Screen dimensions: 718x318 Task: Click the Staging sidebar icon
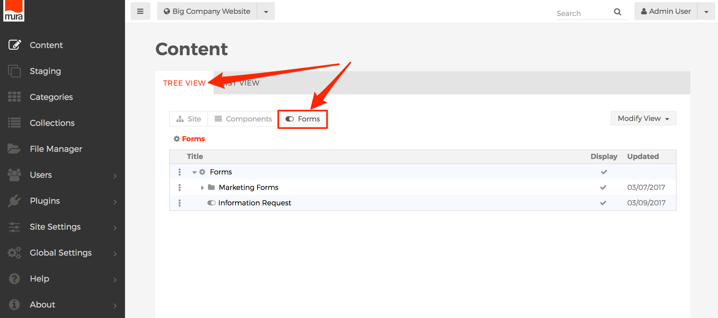coord(14,71)
